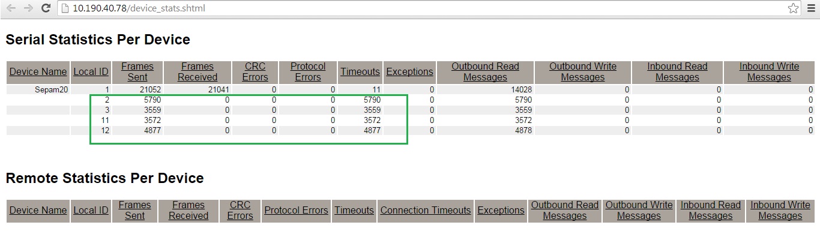The height and width of the screenshot is (237, 820).
Task: Open the browser menu icon
Action: [x=811, y=8]
